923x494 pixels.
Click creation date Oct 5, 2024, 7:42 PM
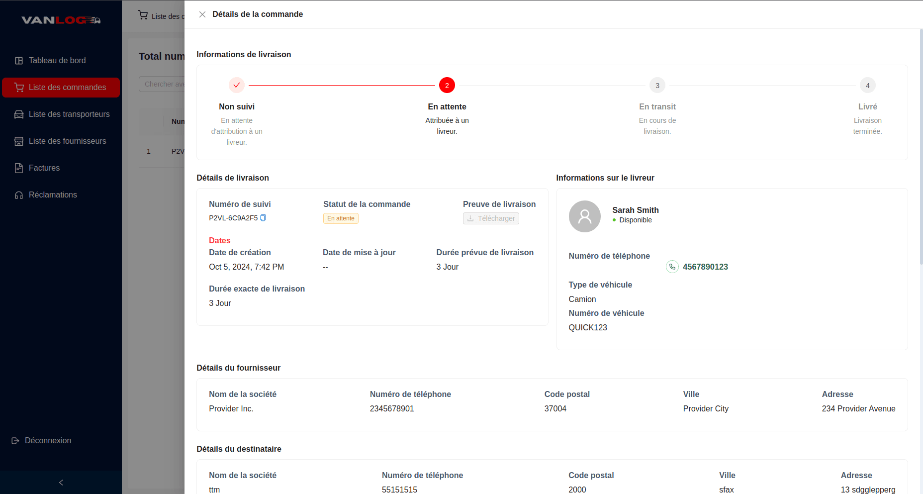click(247, 267)
